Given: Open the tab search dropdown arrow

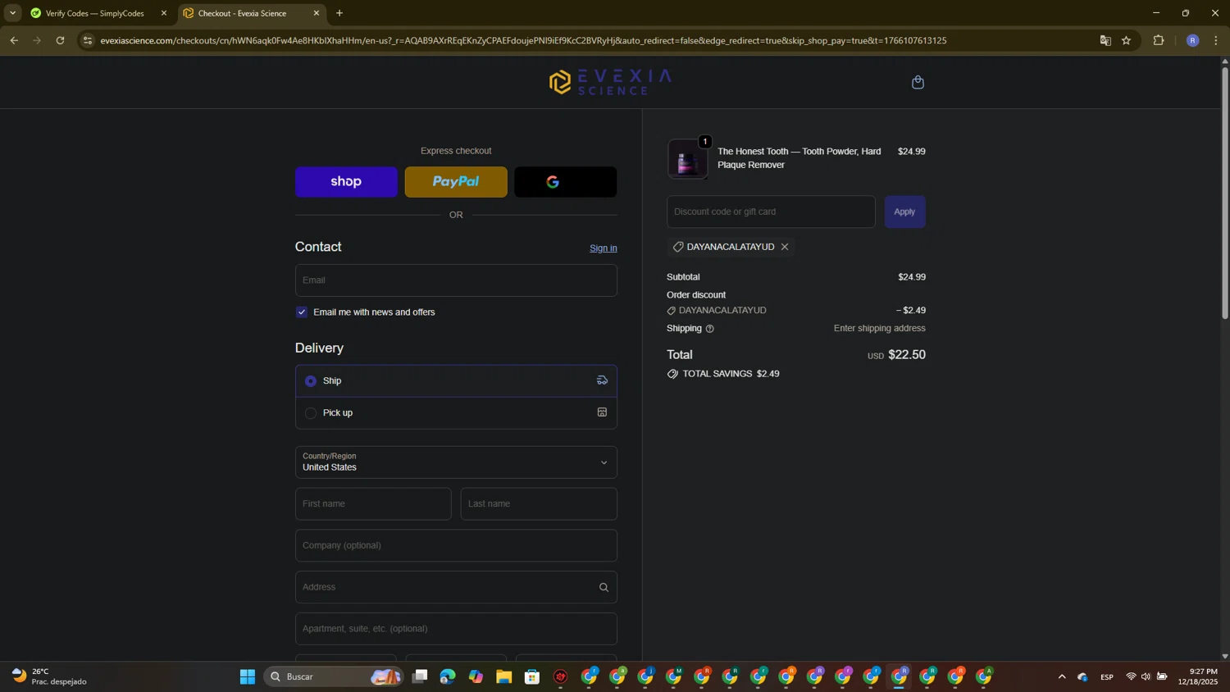Looking at the screenshot, I should click(12, 13).
